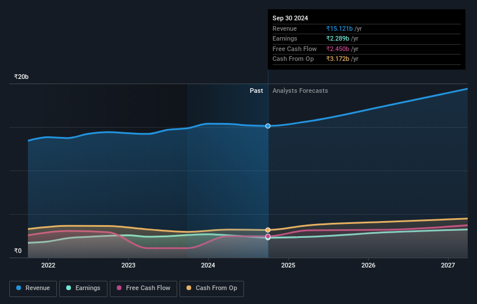477x304 pixels.
Task: Click the 2027 x-axis label
Action: 448,266
